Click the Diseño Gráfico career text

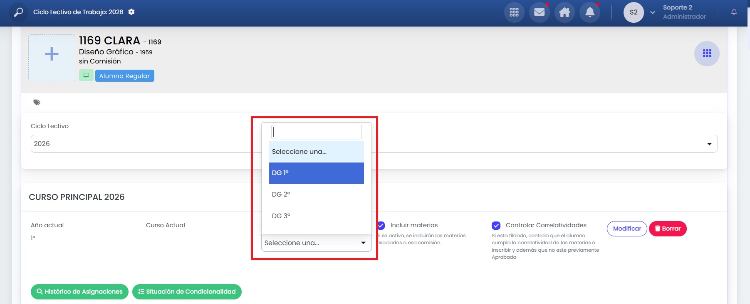106,52
